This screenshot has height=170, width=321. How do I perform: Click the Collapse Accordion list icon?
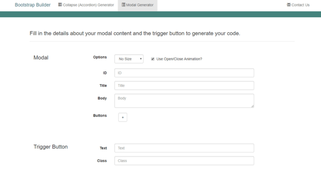(60, 4)
